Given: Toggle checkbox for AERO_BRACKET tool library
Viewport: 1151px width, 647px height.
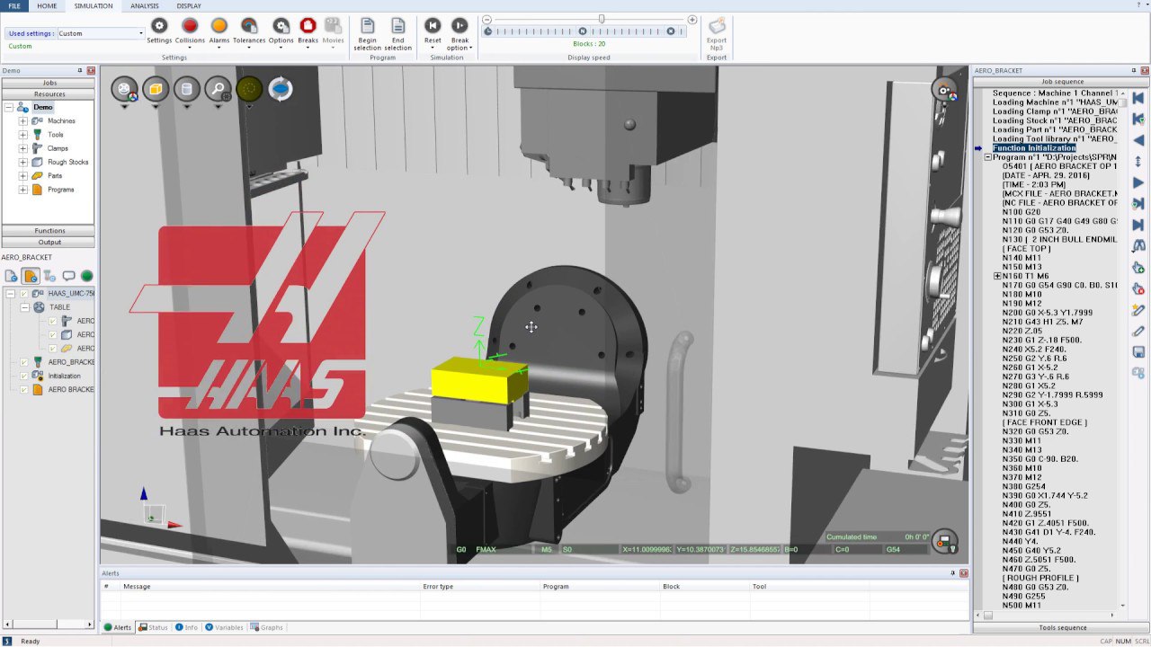Looking at the screenshot, I should (x=24, y=362).
